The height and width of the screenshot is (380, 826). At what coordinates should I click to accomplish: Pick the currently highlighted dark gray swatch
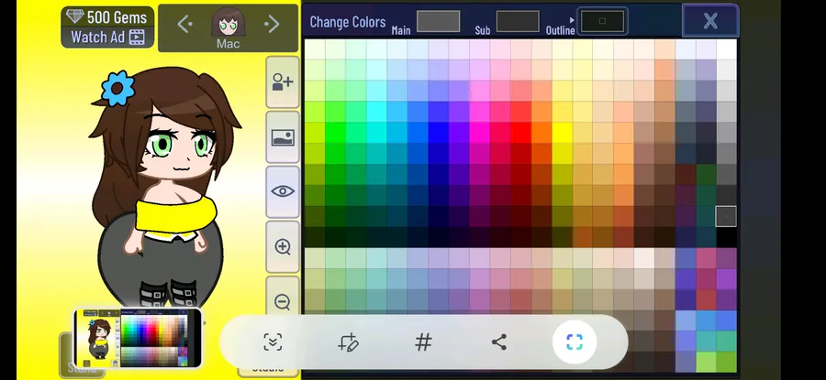point(726,216)
